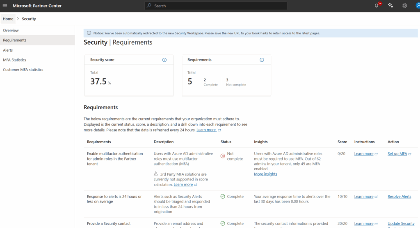Open the Resolve Alerts action
The height and width of the screenshot is (228, 420).
pyautogui.click(x=399, y=196)
